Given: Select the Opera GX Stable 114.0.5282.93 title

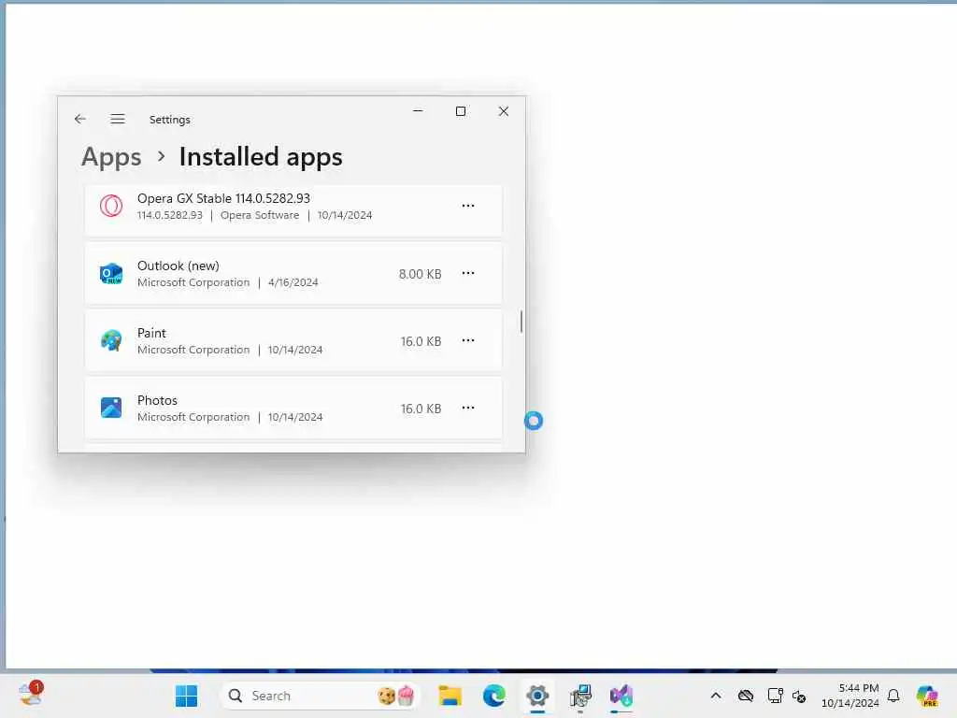Looking at the screenshot, I should point(223,198).
